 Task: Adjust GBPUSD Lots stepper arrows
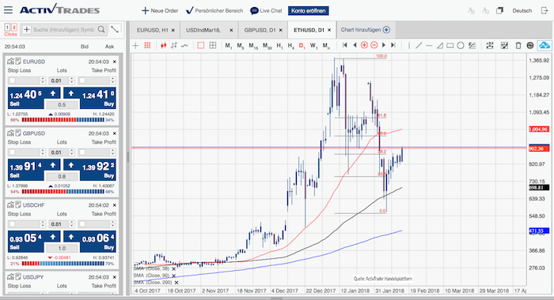pos(72,152)
